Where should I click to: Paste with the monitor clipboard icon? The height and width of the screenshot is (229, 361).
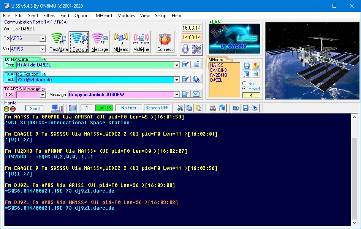point(198,108)
